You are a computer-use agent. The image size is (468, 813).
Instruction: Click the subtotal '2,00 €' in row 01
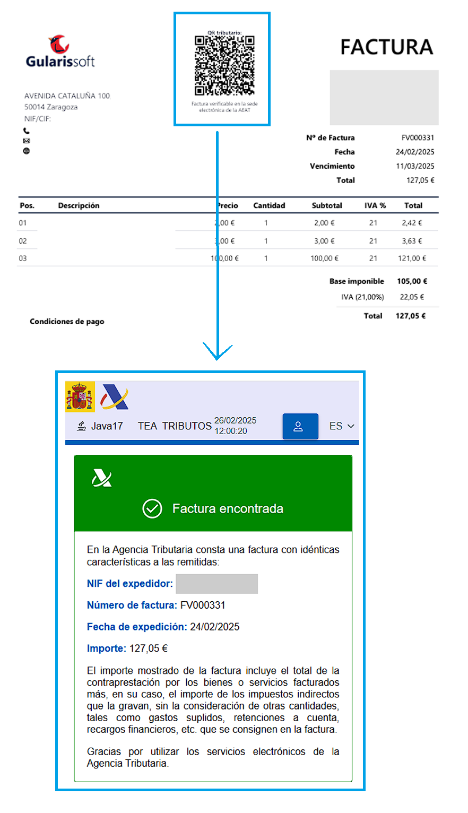click(x=324, y=223)
